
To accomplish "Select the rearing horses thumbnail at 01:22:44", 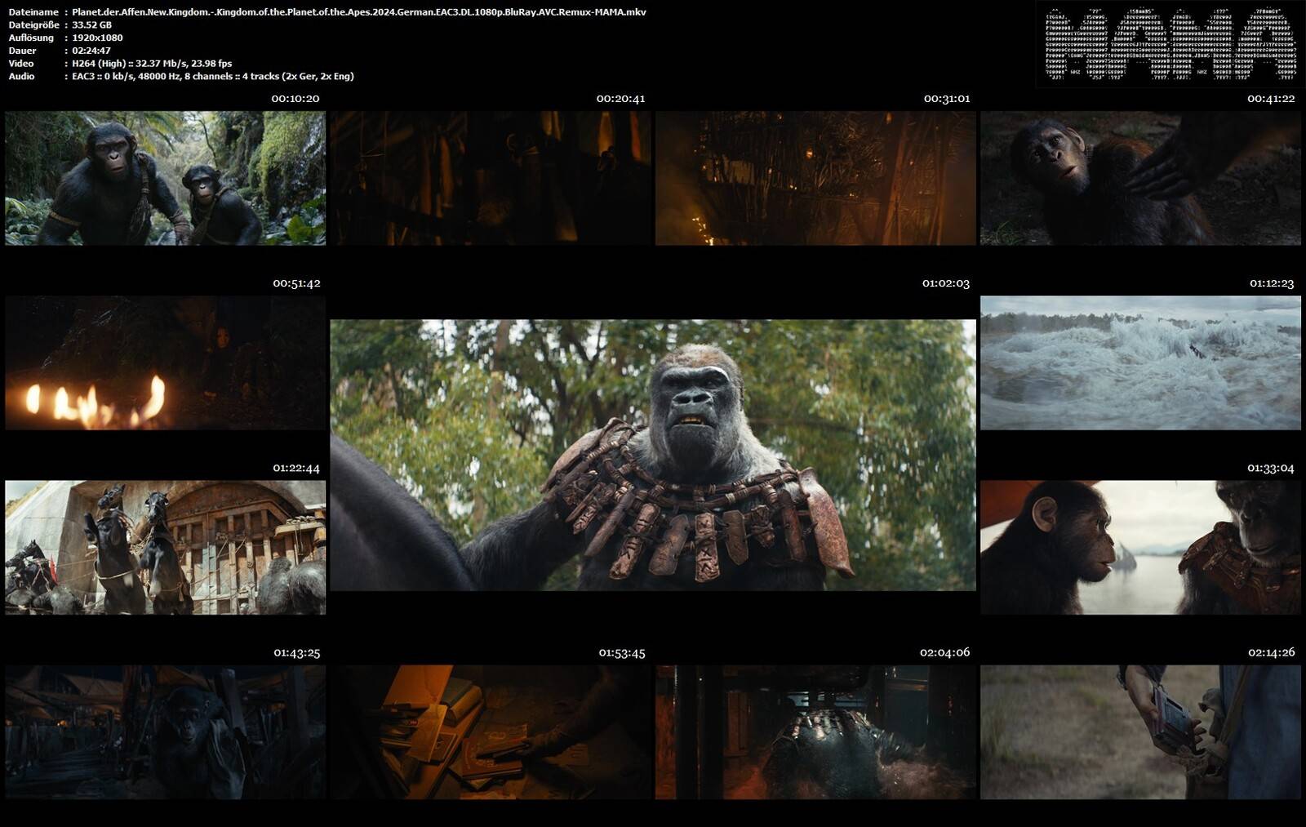I will (166, 547).
